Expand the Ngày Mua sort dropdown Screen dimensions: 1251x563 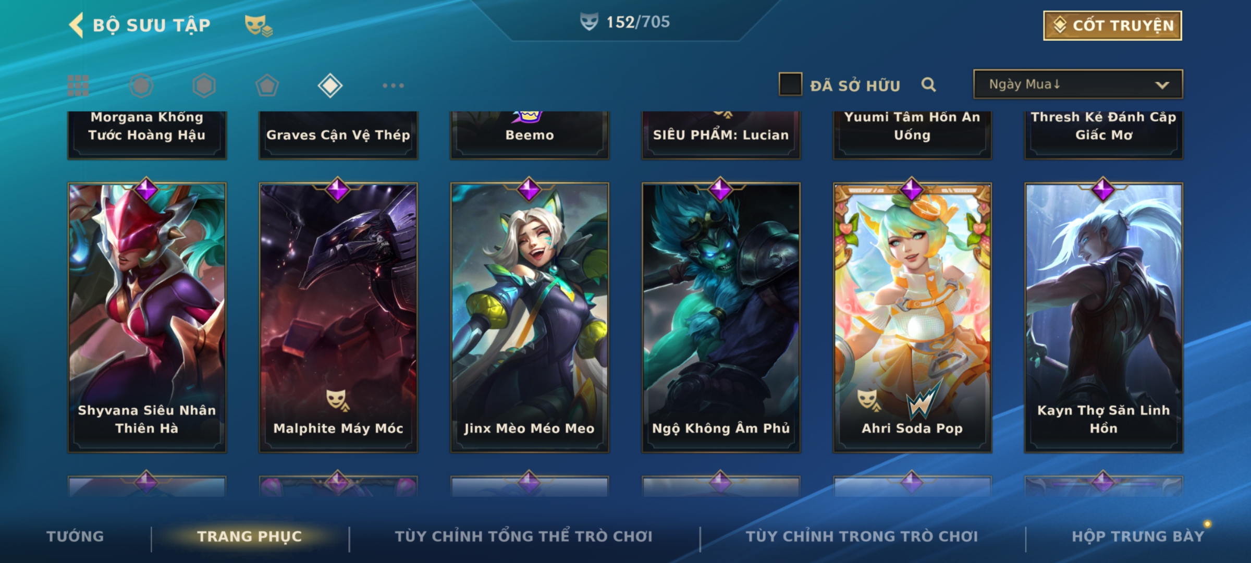[x=1078, y=84]
